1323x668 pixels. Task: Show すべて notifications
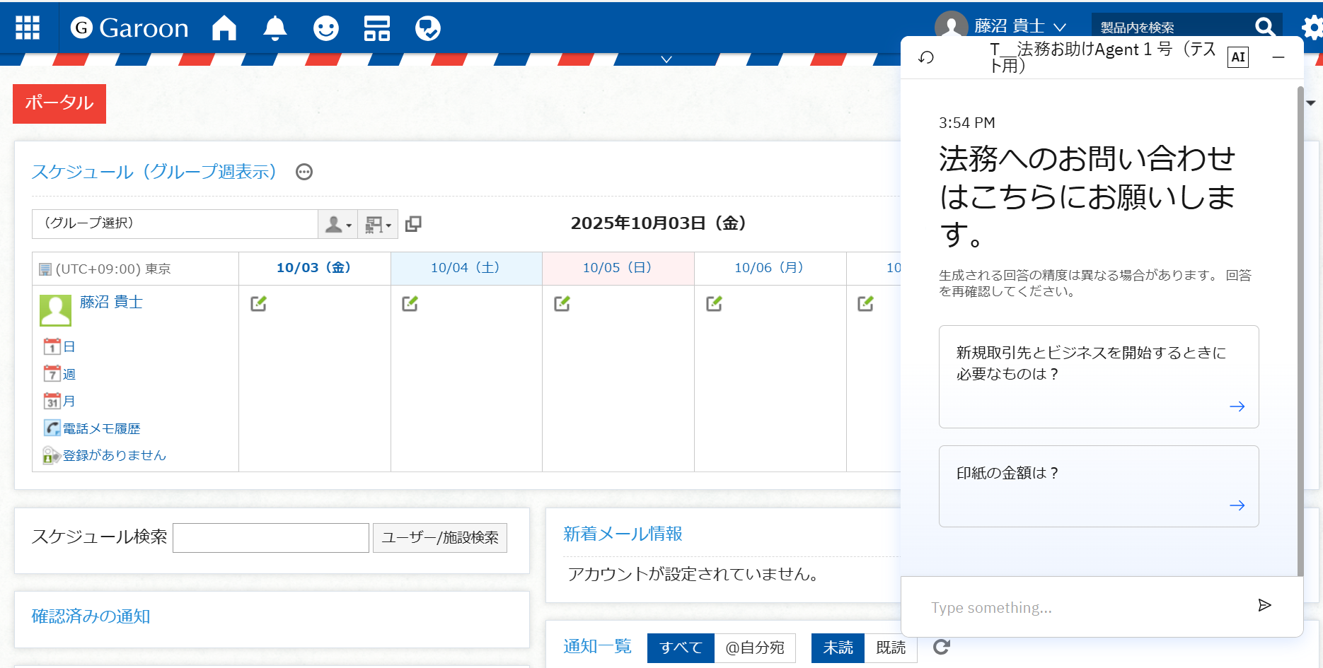(681, 648)
